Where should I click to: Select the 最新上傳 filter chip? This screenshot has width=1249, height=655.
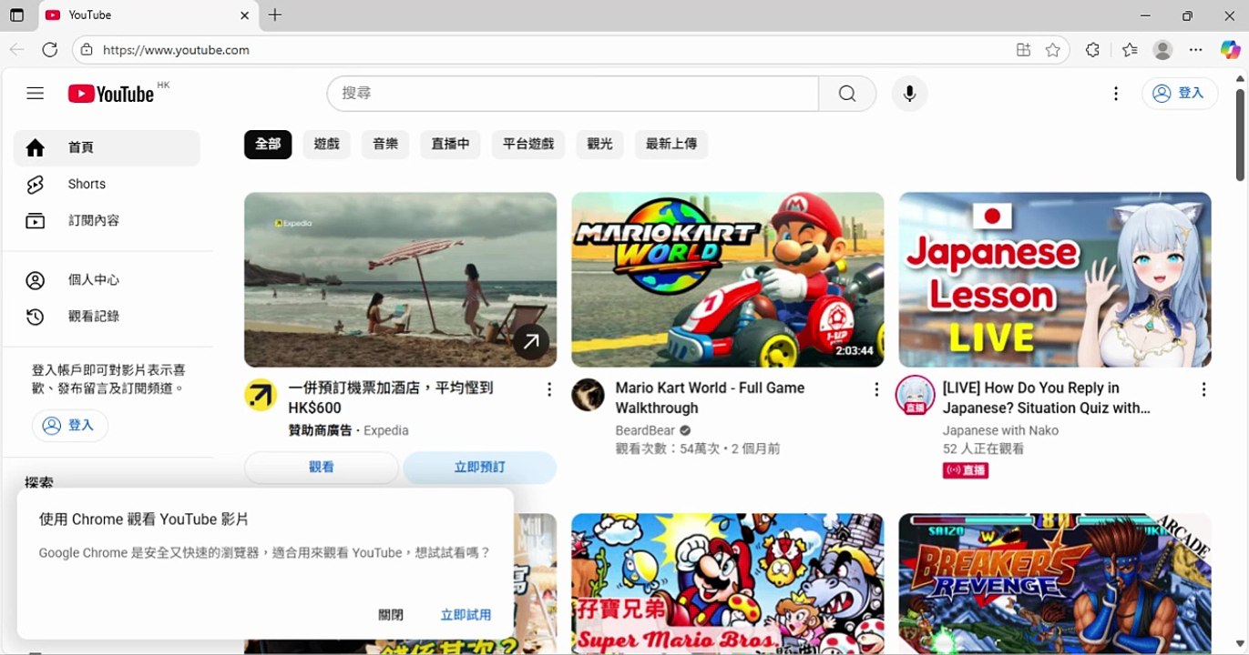click(671, 144)
